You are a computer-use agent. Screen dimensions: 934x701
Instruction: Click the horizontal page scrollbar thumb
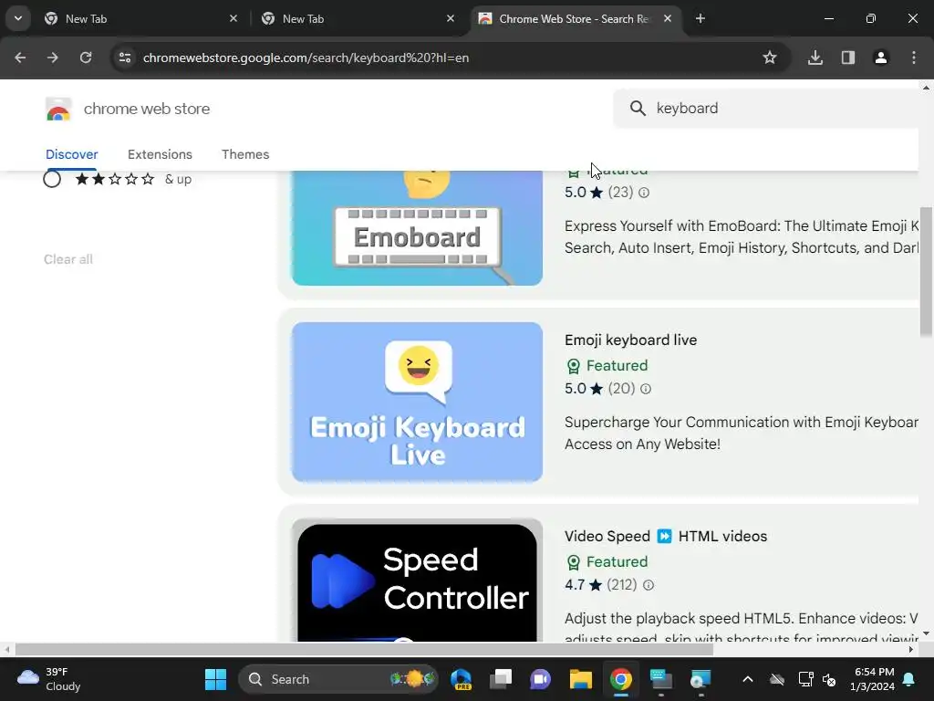pyautogui.click(x=363, y=649)
